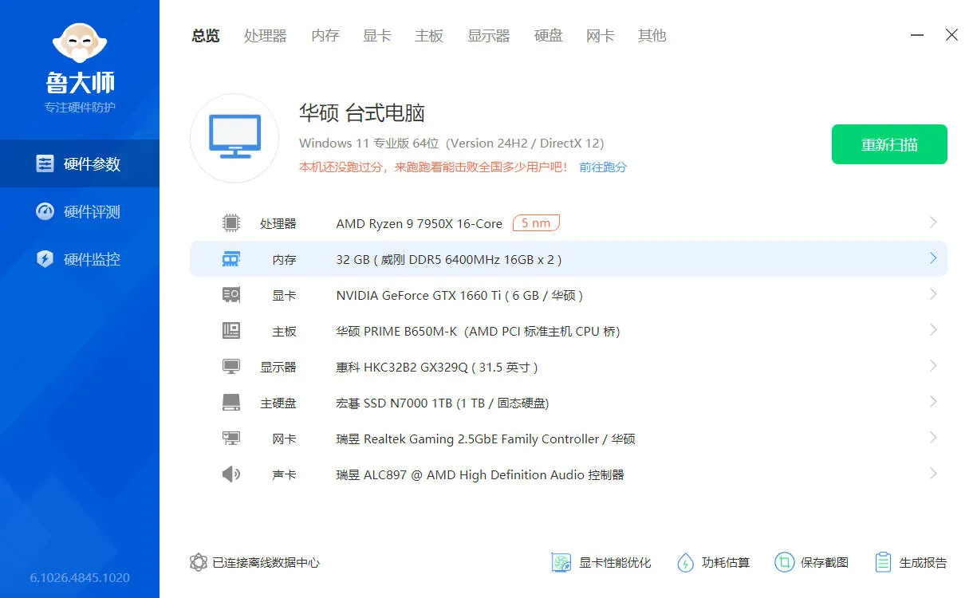
Task: Click the 硬件监控 shield icon
Action: [x=45, y=259]
